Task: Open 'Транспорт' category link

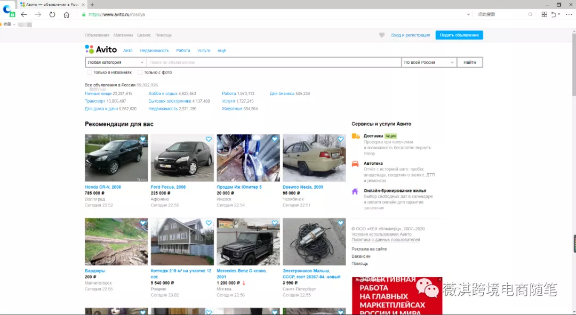Action: [x=95, y=101]
